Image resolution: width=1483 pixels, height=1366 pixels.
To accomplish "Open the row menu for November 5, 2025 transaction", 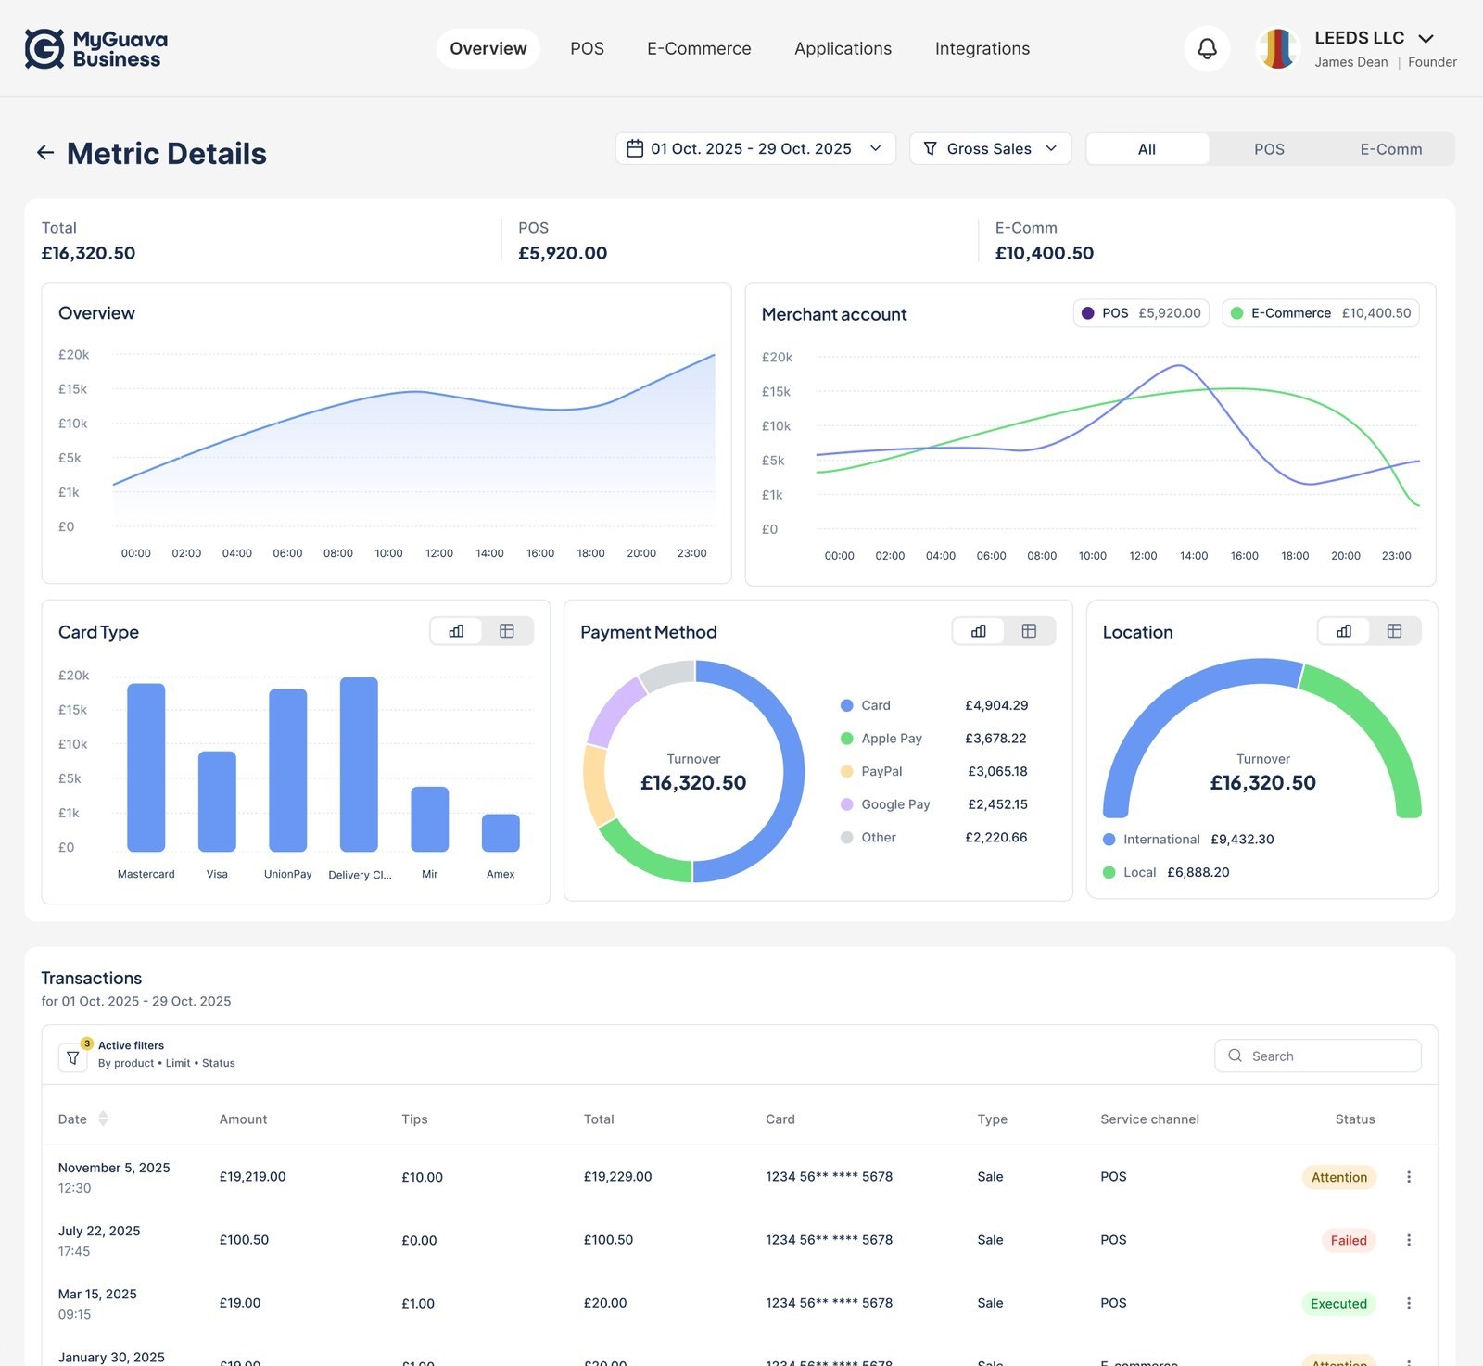I will coord(1409,1177).
